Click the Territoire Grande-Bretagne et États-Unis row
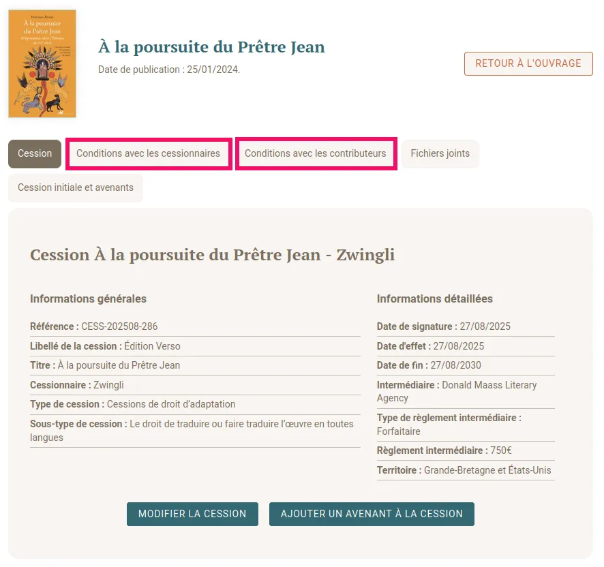The image size is (604, 567). click(x=464, y=470)
